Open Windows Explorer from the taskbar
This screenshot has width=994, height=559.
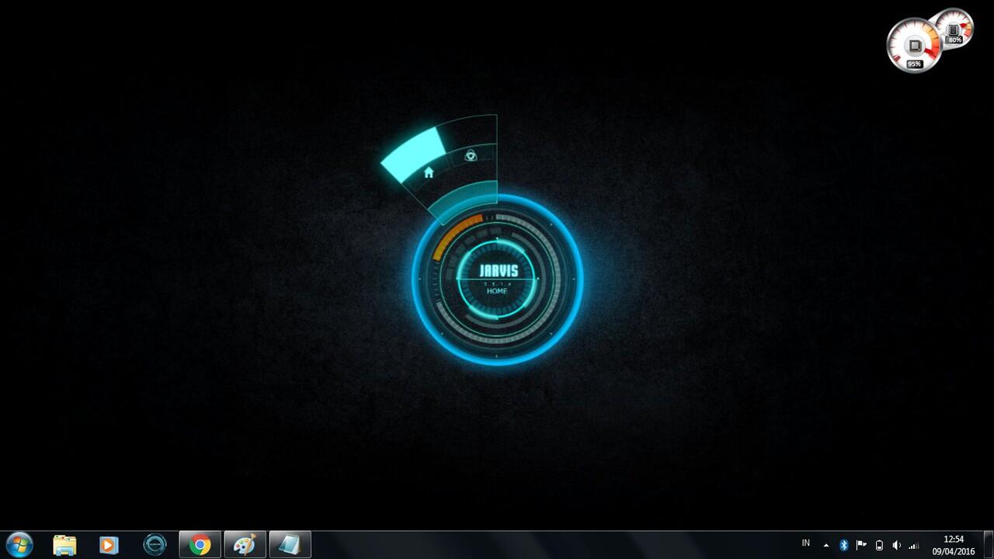coord(64,545)
